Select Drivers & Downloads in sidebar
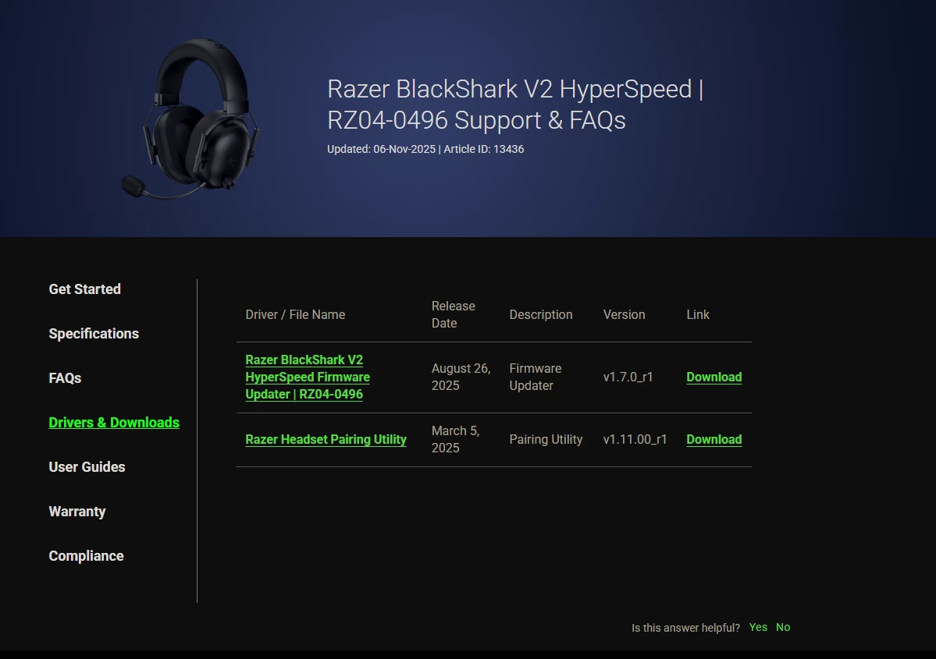The height and width of the screenshot is (659, 936). click(114, 423)
